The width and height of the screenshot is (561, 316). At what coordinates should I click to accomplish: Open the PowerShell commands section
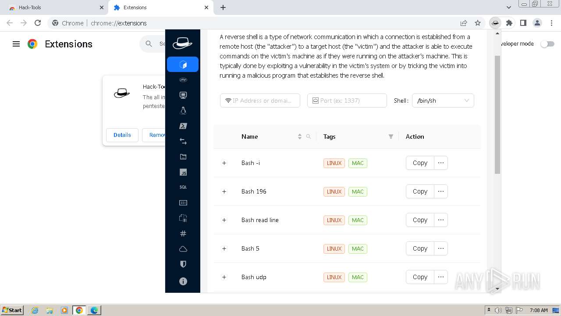point(183,126)
